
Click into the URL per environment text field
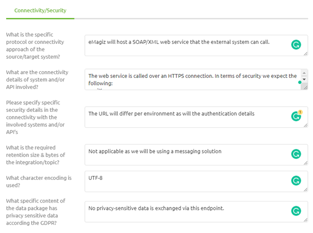coord(196,117)
